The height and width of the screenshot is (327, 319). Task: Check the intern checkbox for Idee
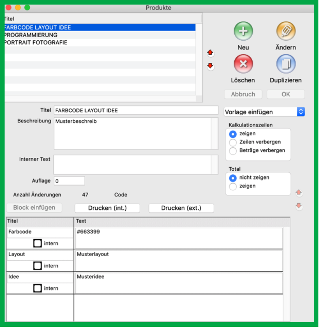[38, 288]
